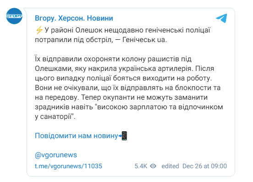Screen dimensions: 253x182
Task: Follow the Повідомити нам новину link
Action: [77, 136]
